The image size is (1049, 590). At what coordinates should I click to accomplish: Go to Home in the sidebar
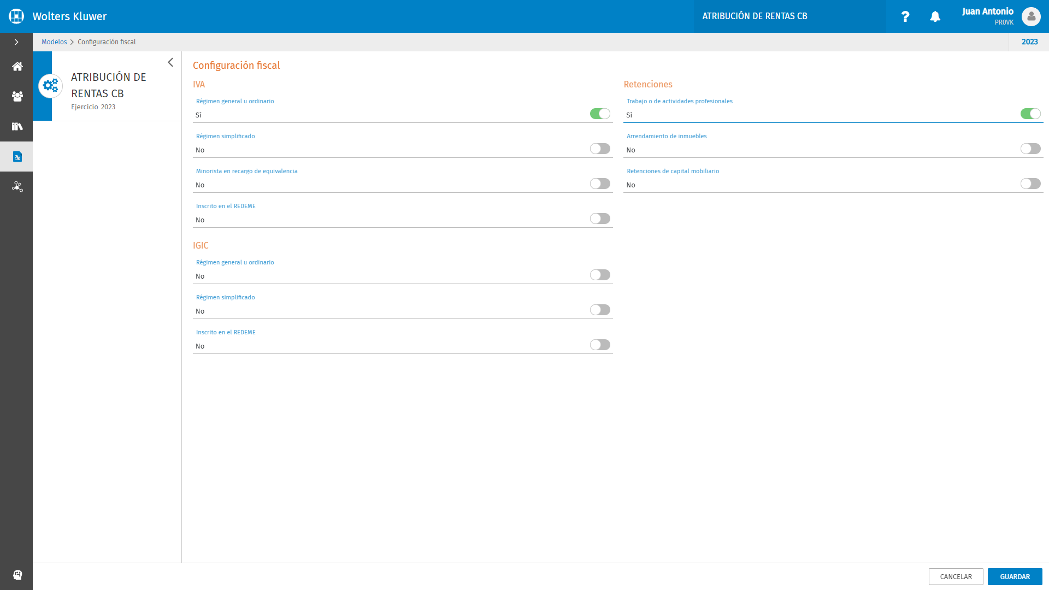coord(17,67)
